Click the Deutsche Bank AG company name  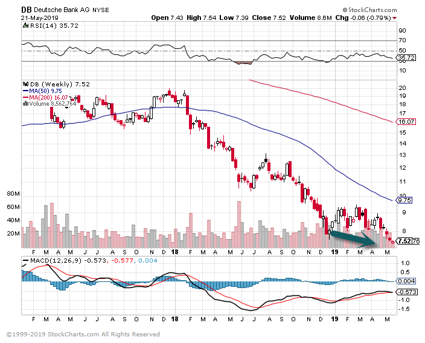point(62,10)
